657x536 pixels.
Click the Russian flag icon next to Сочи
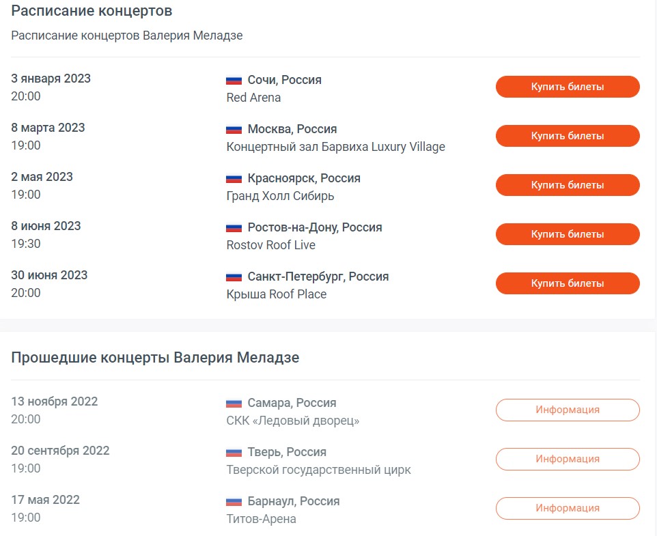point(233,80)
